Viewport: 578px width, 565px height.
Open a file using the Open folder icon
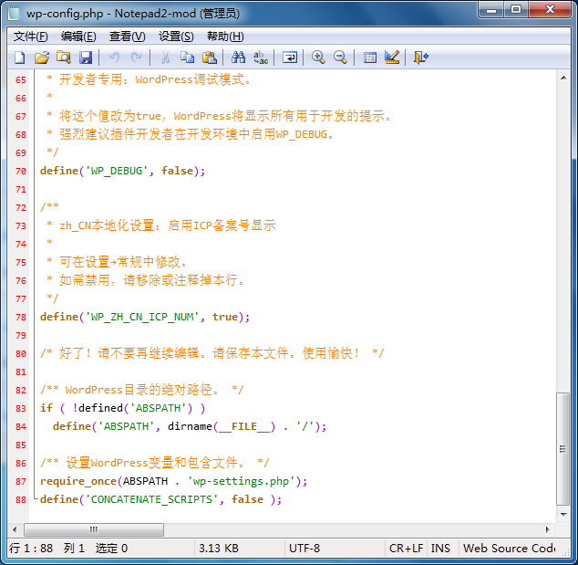coord(42,58)
